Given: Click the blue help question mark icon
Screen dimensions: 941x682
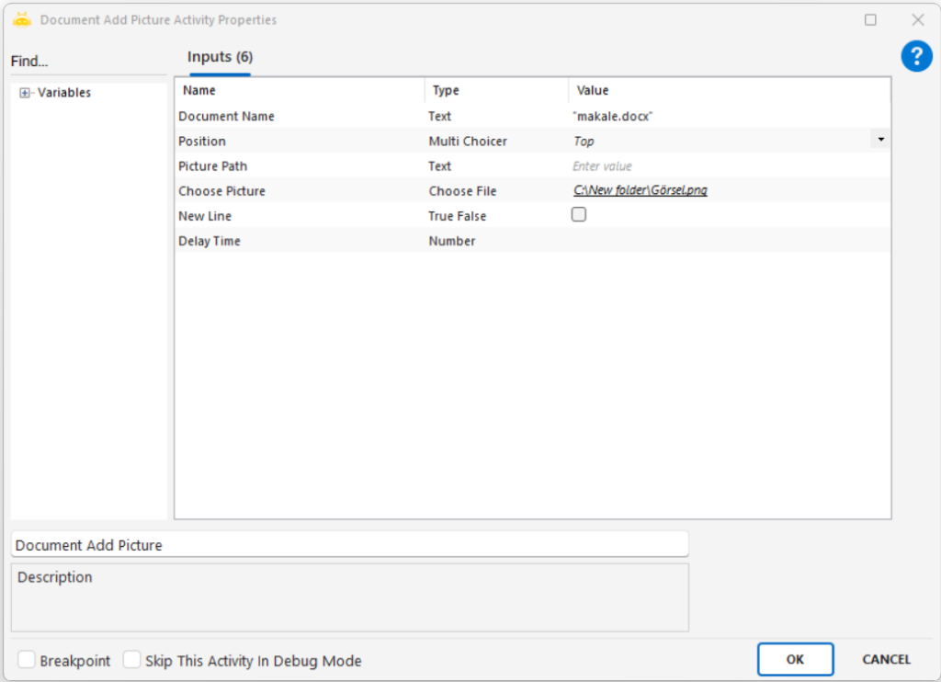Looking at the screenshot, I should pos(916,57).
